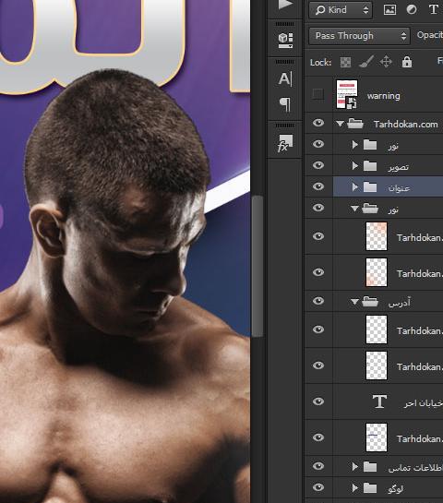Open the 3D panel icon
The image size is (443, 503).
coord(285,41)
